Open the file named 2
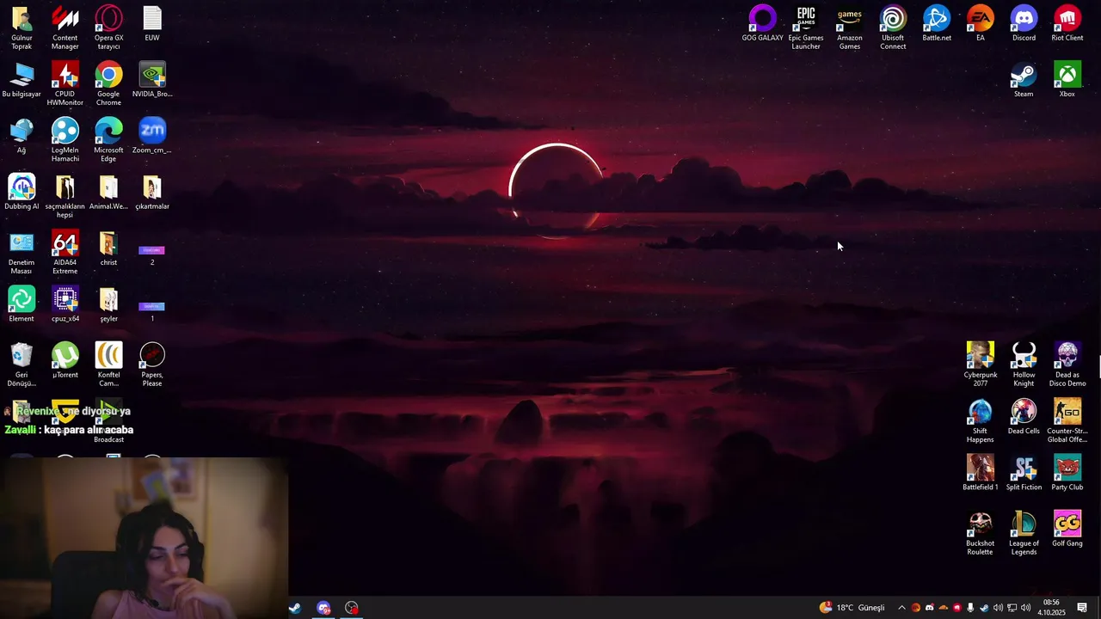Screen dimensions: 1101x619 [152, 254]
